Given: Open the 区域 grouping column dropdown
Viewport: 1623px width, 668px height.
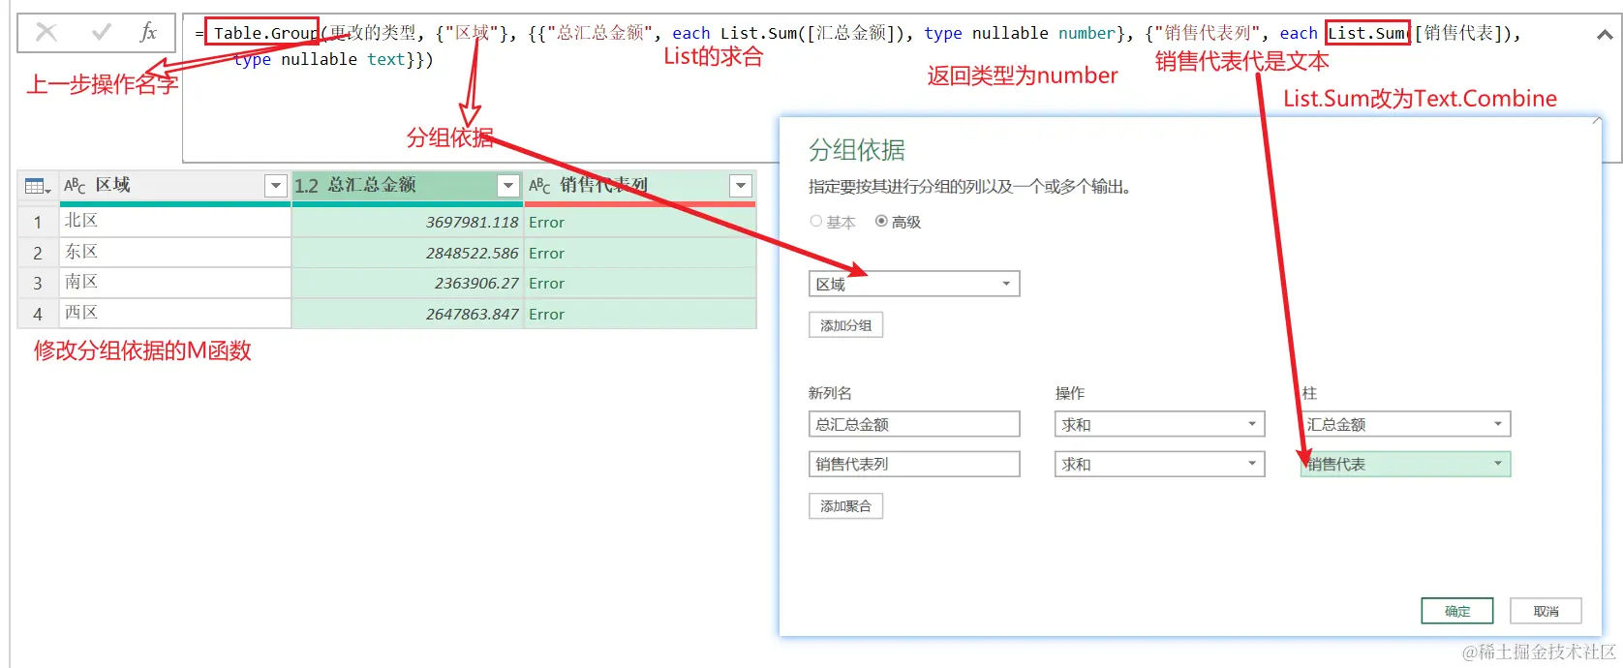Looking at the screenshot, I should (914, 284).
